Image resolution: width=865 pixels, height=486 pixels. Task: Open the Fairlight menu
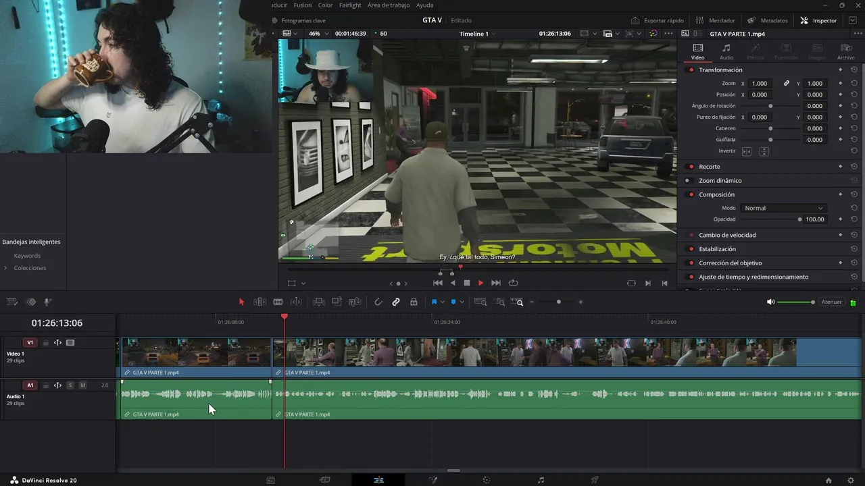click(350, 5)
